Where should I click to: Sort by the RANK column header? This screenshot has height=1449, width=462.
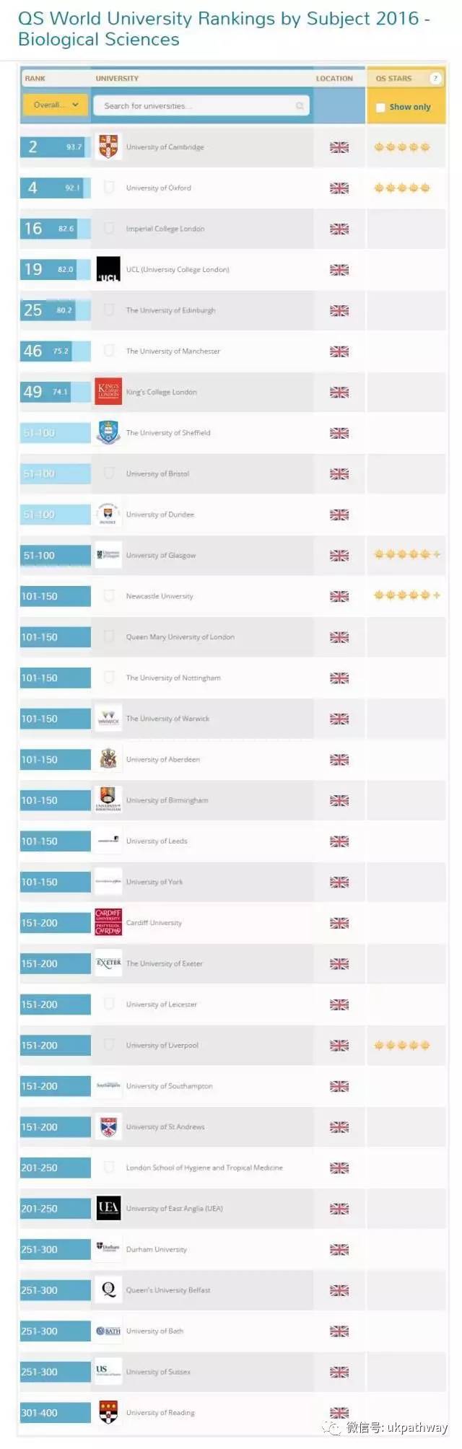coord(35,78)
